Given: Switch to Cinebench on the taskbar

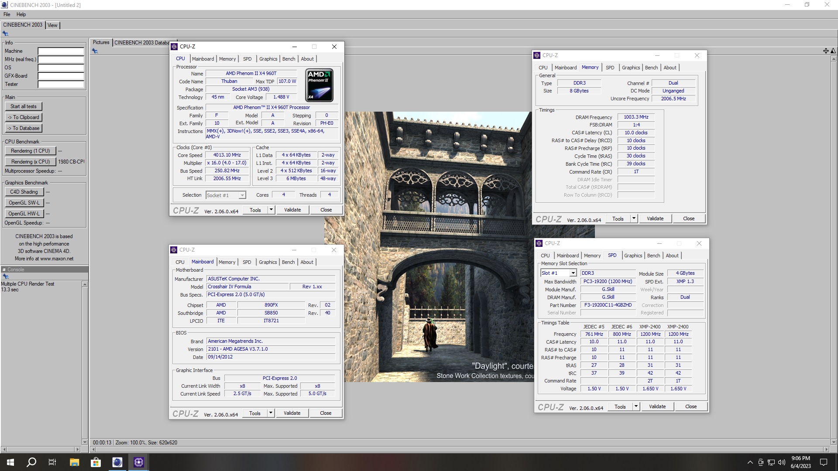Looking at the screenshot, I should click(117, 462).
